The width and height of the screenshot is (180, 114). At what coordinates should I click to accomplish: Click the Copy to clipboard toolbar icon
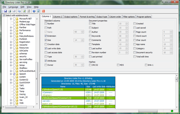(x=19, y=11)
